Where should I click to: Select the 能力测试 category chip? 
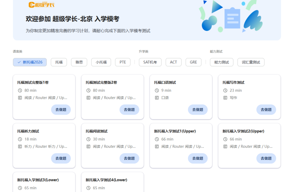(x=221, y=62)
